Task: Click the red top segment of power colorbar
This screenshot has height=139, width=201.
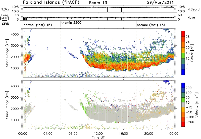Action: coord(183,34)
